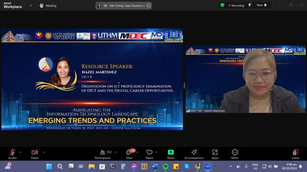Open the weather widget in taskbar corner
This screenshot has height=172, width=307.
(8, 166)
